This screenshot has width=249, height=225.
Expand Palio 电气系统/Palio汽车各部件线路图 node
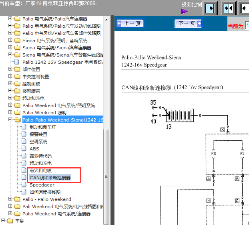10,32
